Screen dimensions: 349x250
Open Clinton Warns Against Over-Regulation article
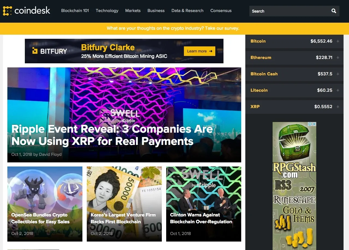click(x=204, y=204)
